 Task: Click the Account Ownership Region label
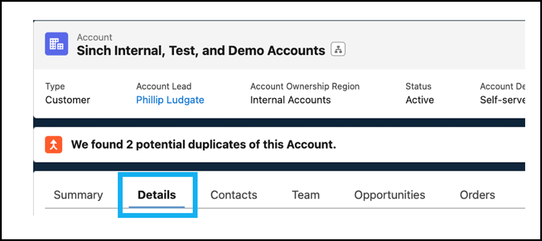tap(305, 86)
